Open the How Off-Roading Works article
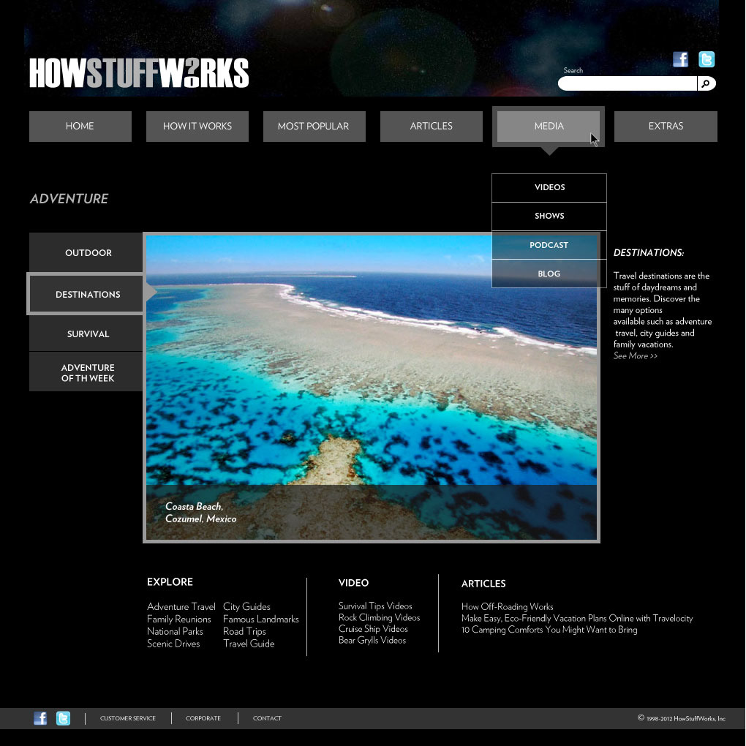This screenshot has width=746, height=746. 507,606
